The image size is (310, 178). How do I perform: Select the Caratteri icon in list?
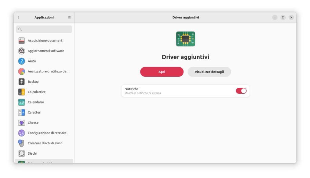click(x=21, y=113)
